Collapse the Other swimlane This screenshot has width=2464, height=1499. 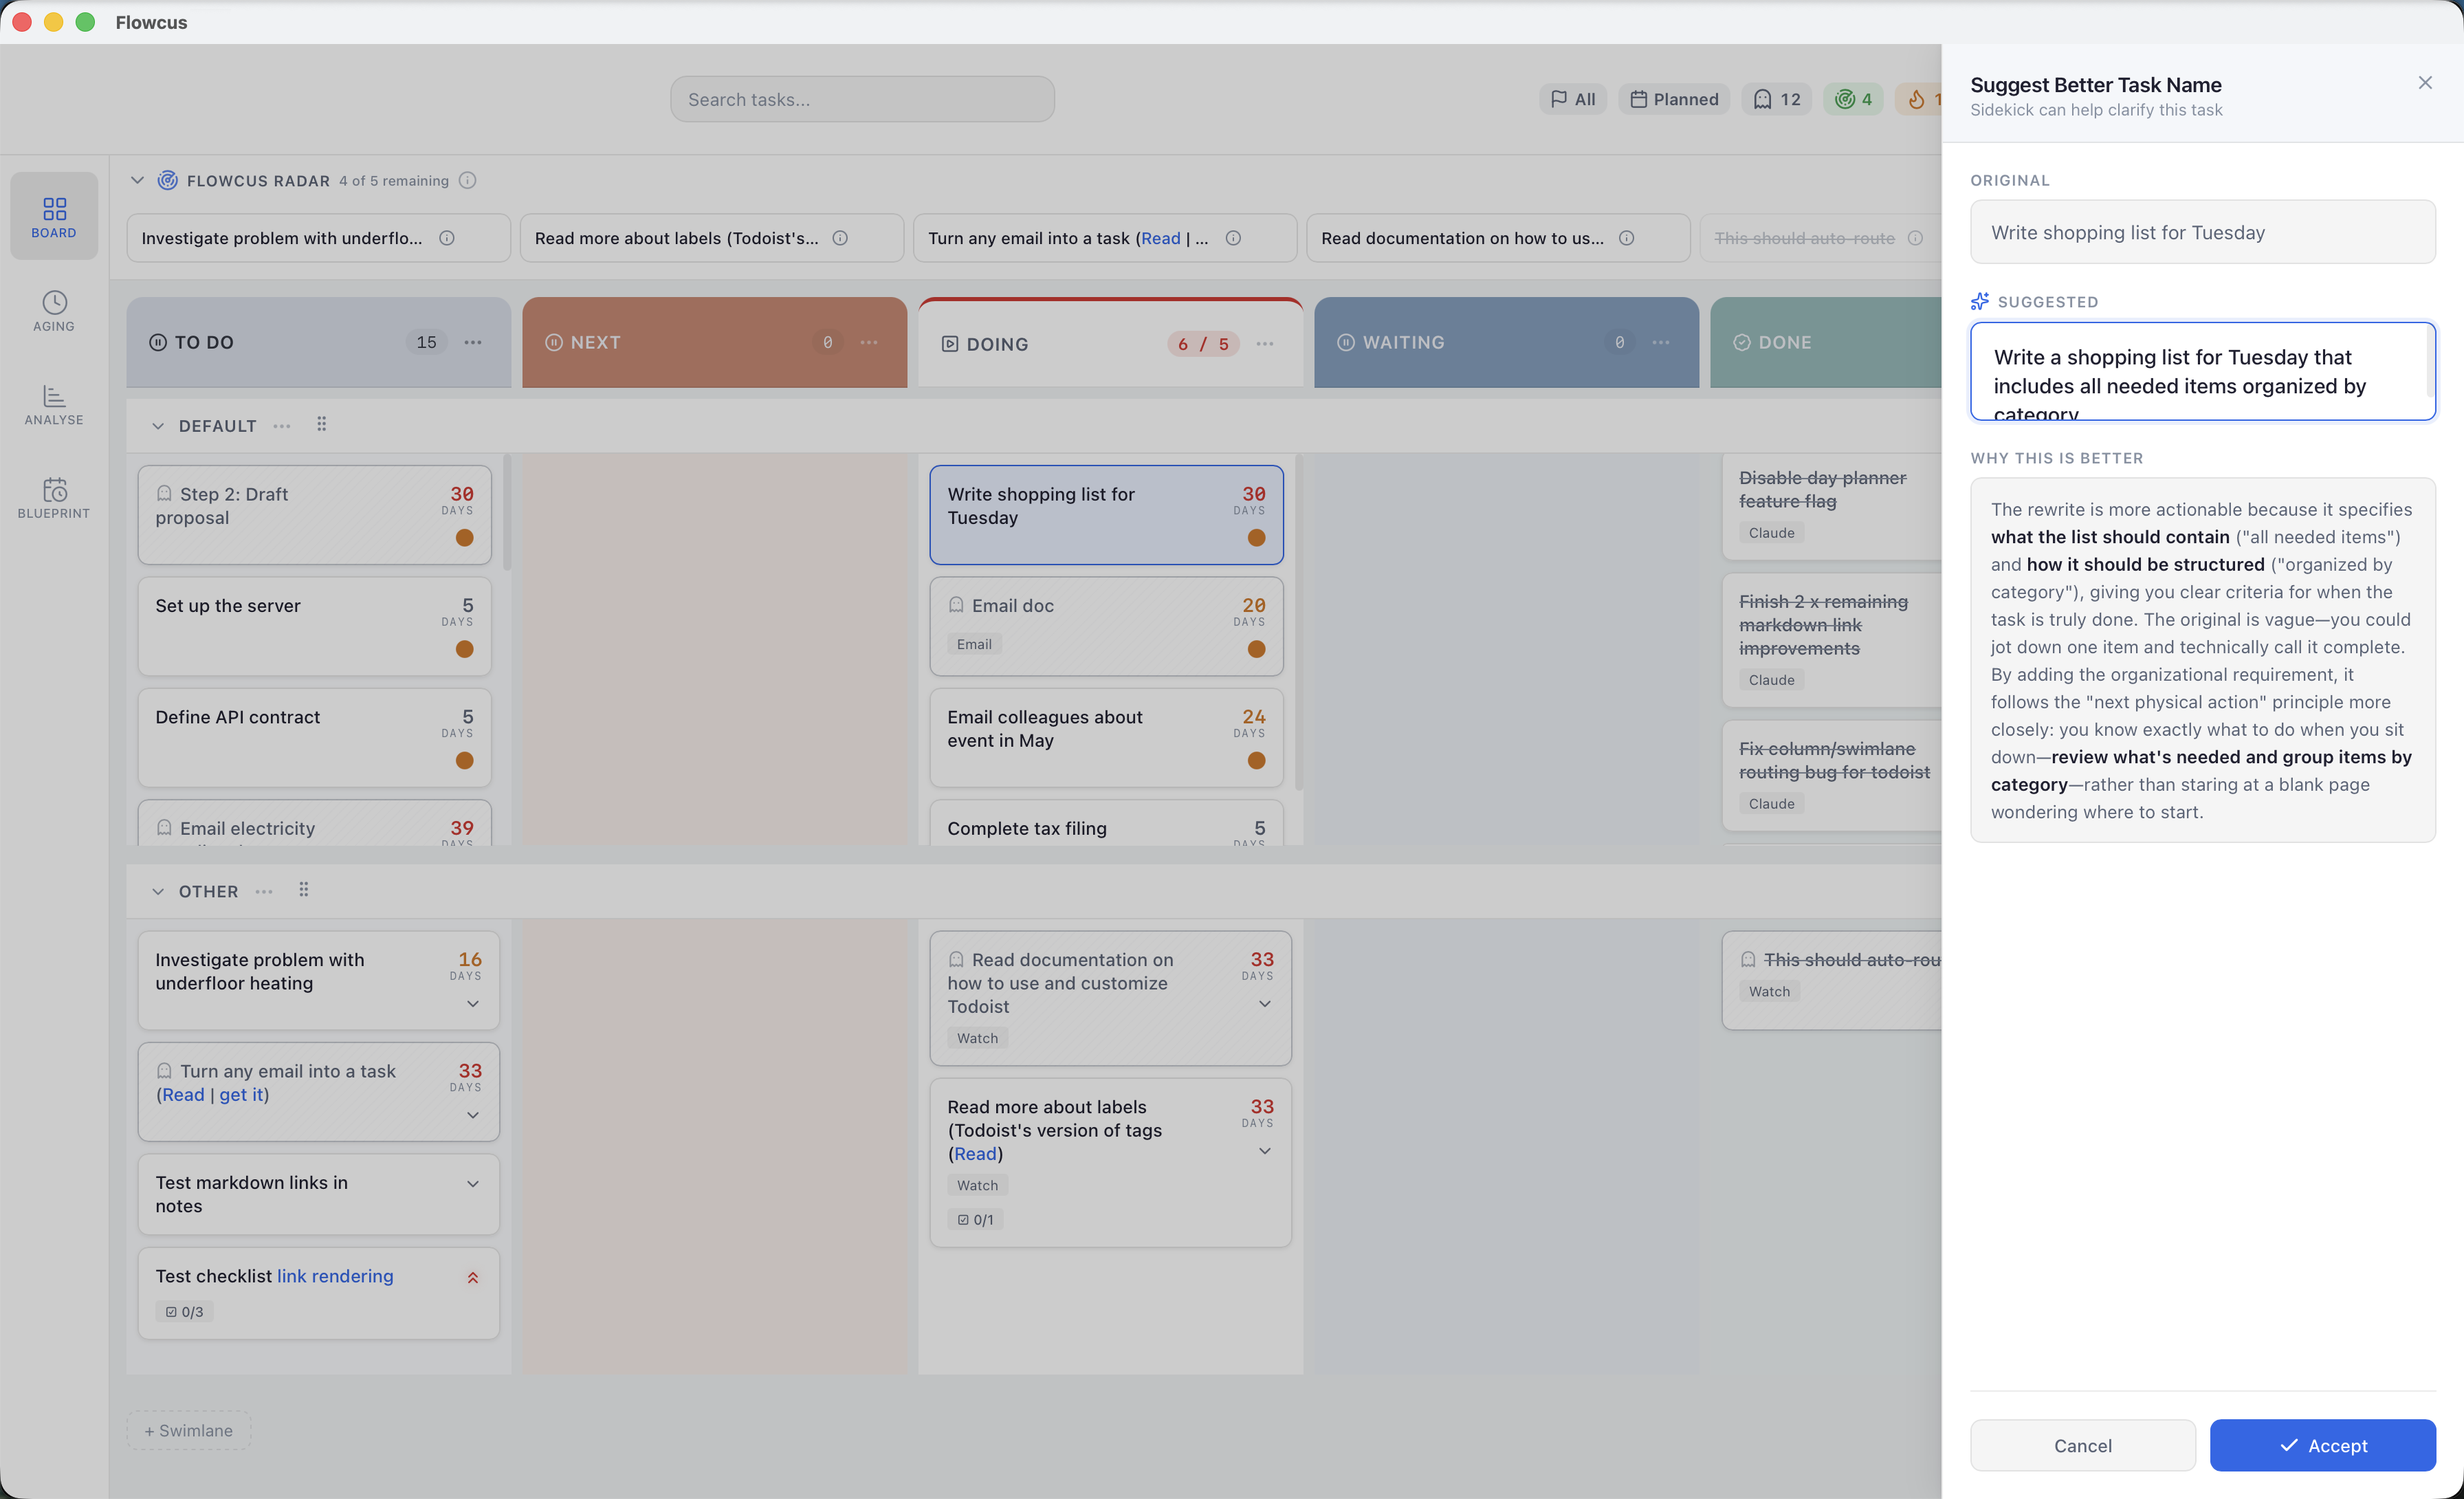pos(157,891)
